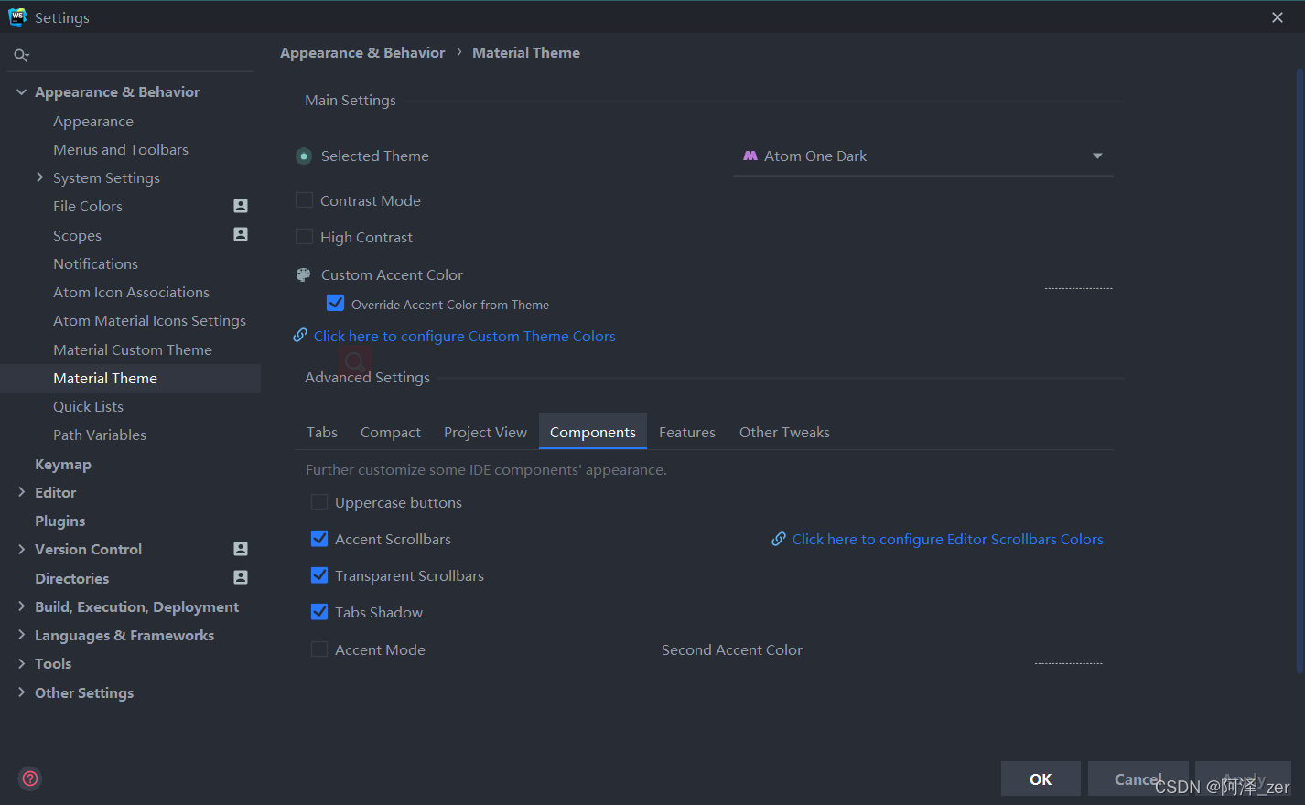
Task: Open the Atom Icon Associations page
Action: click(x=131, y=292)
